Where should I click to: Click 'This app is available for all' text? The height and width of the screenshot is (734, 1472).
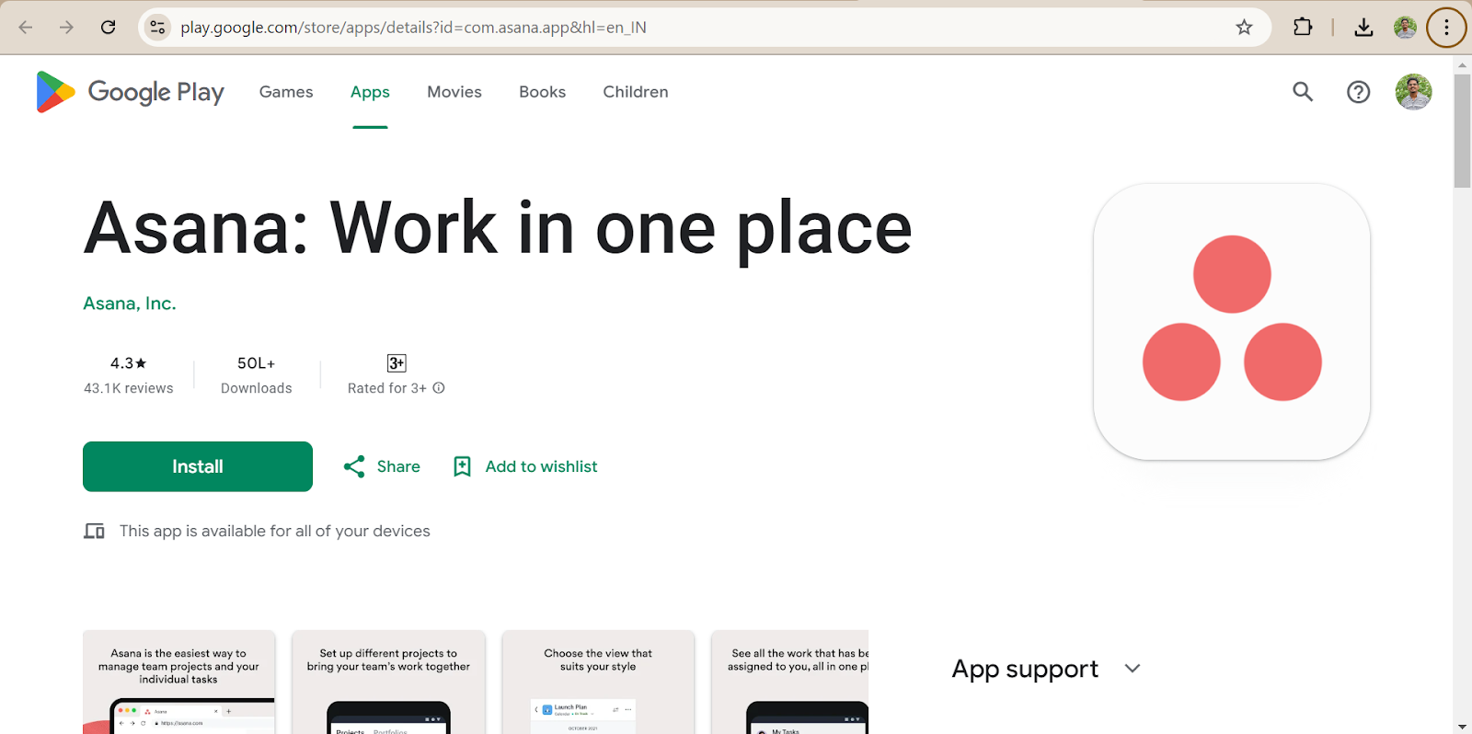[x=275, y=532]
